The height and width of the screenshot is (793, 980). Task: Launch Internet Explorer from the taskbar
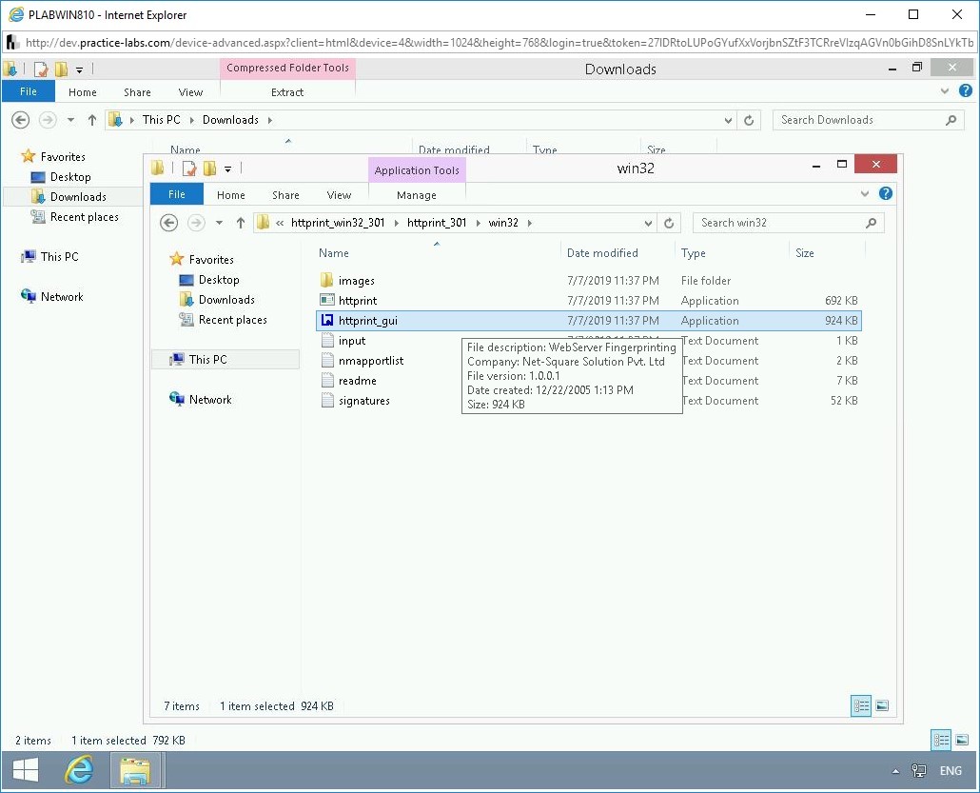[78, 770]
